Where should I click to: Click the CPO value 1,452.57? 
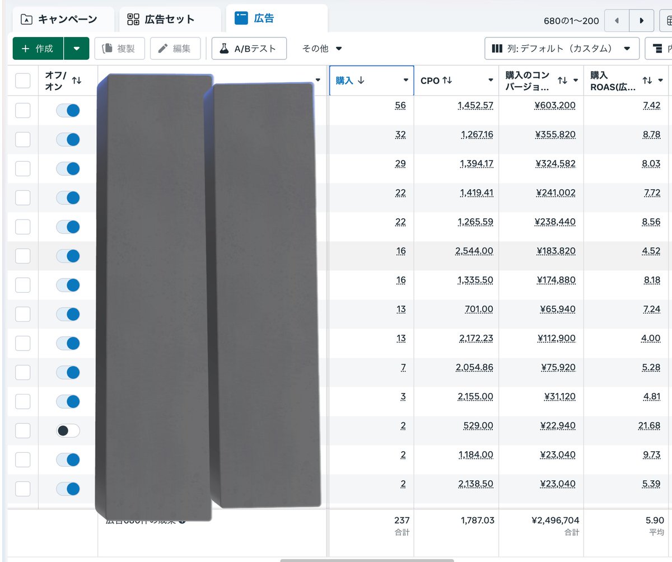477,105
